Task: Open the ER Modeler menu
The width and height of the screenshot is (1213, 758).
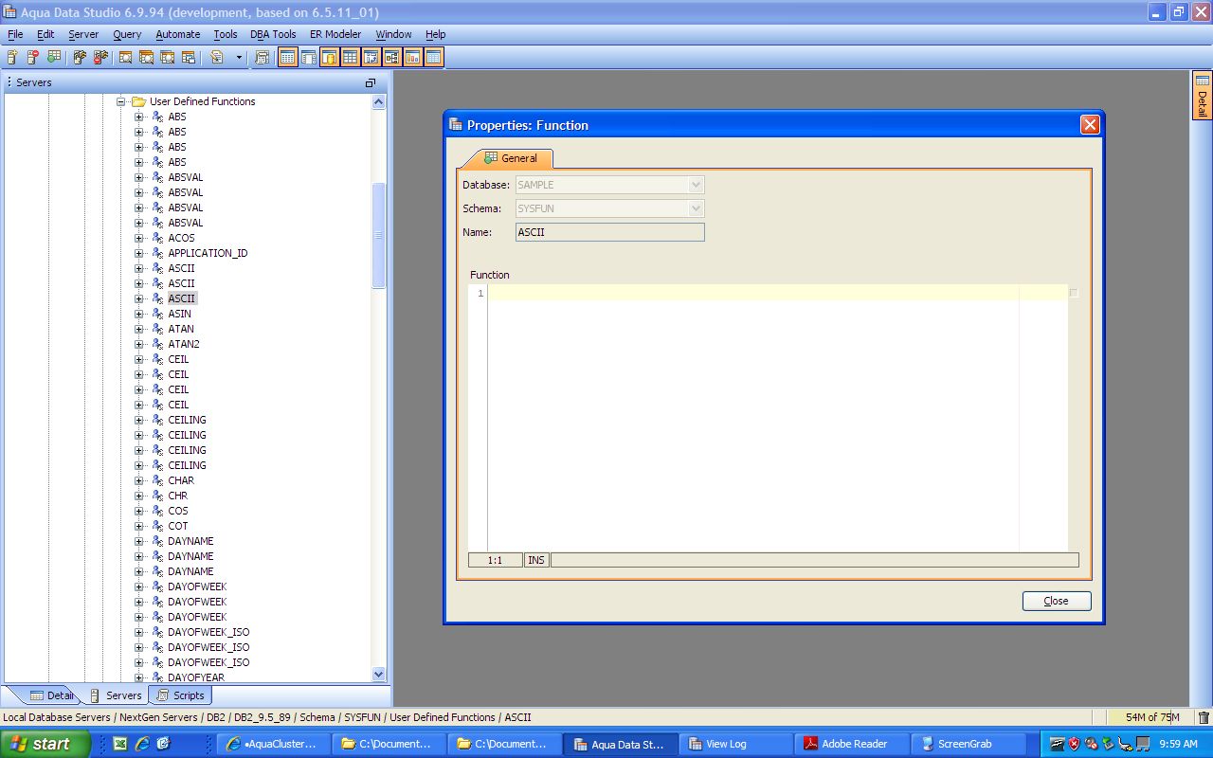Action: click(x=335, y=34)
